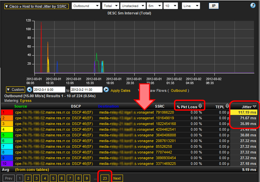Go to page 2 of results
Image resolution: width=260 pixels, height=182 pixels.
click(x=28, y=178)
